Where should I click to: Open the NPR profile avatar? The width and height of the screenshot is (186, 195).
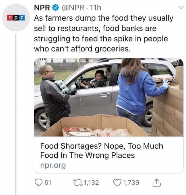pyautogui.click(x=15, y=18)
